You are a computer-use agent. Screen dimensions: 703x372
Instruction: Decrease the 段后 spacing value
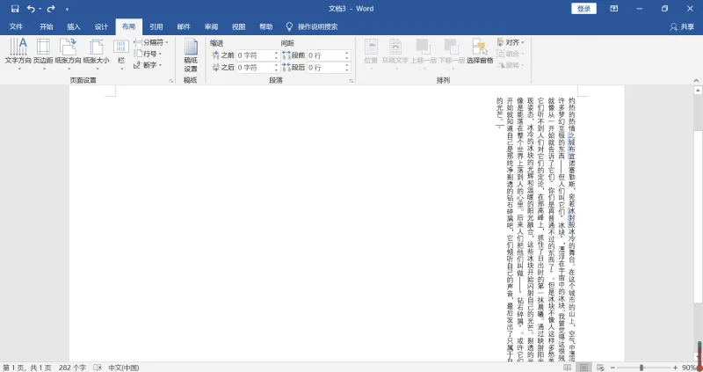(x=347, y=70)
